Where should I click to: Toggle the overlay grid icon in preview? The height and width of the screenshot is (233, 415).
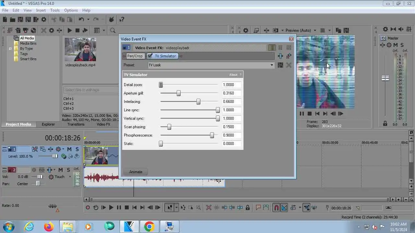pyautogui.click(x=323, y=30)
